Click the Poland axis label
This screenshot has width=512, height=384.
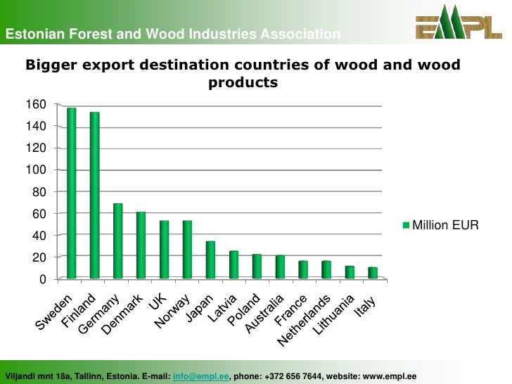point(243,309)
